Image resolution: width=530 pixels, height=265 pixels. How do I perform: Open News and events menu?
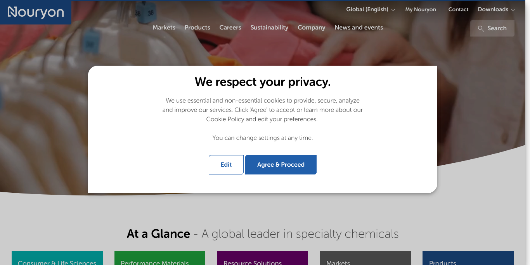click(x=359, y=28)
